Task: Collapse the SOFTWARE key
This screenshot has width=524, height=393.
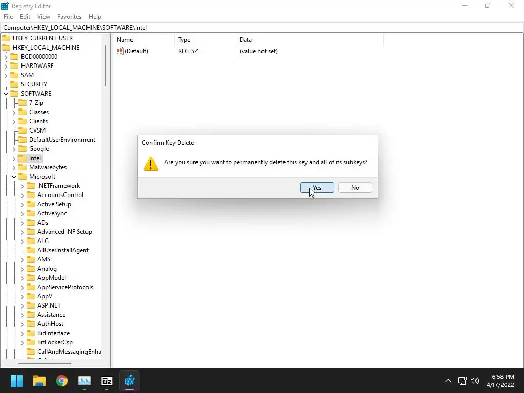Action: click(6, 94)
